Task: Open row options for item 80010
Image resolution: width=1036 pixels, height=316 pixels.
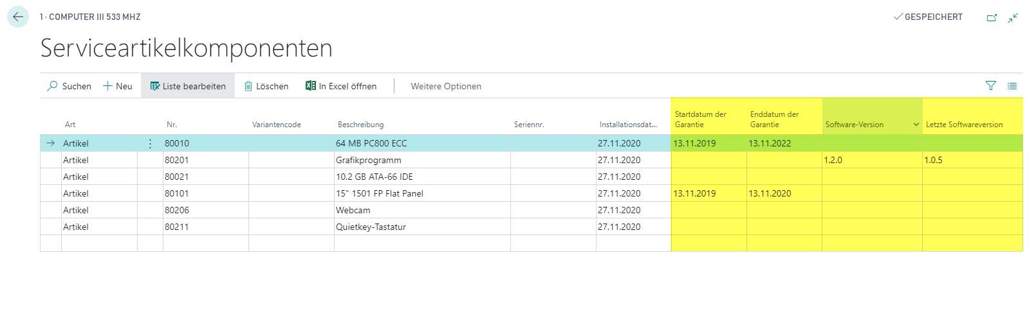Action: click(x=150, y=143)
